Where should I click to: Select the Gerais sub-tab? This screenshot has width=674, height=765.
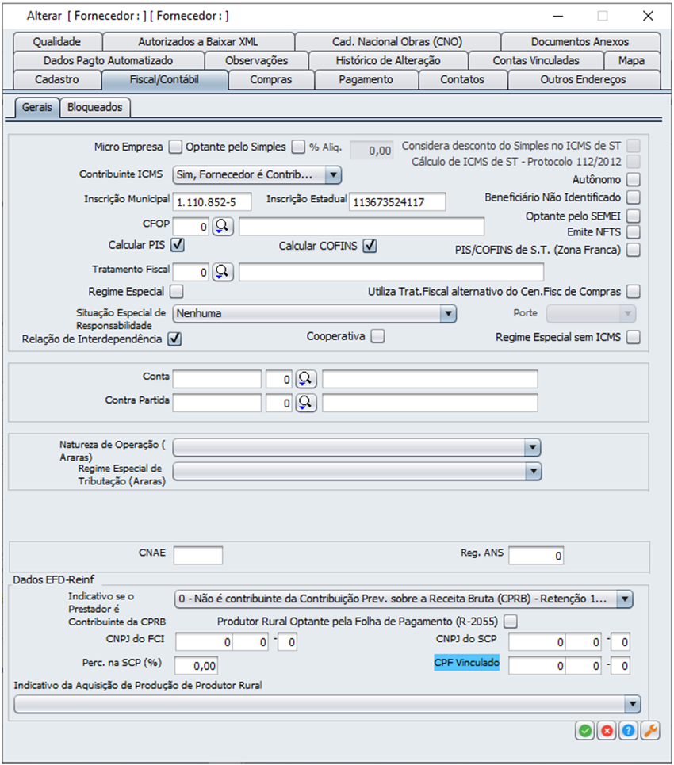pyautogui.click(x=37, y=107)
